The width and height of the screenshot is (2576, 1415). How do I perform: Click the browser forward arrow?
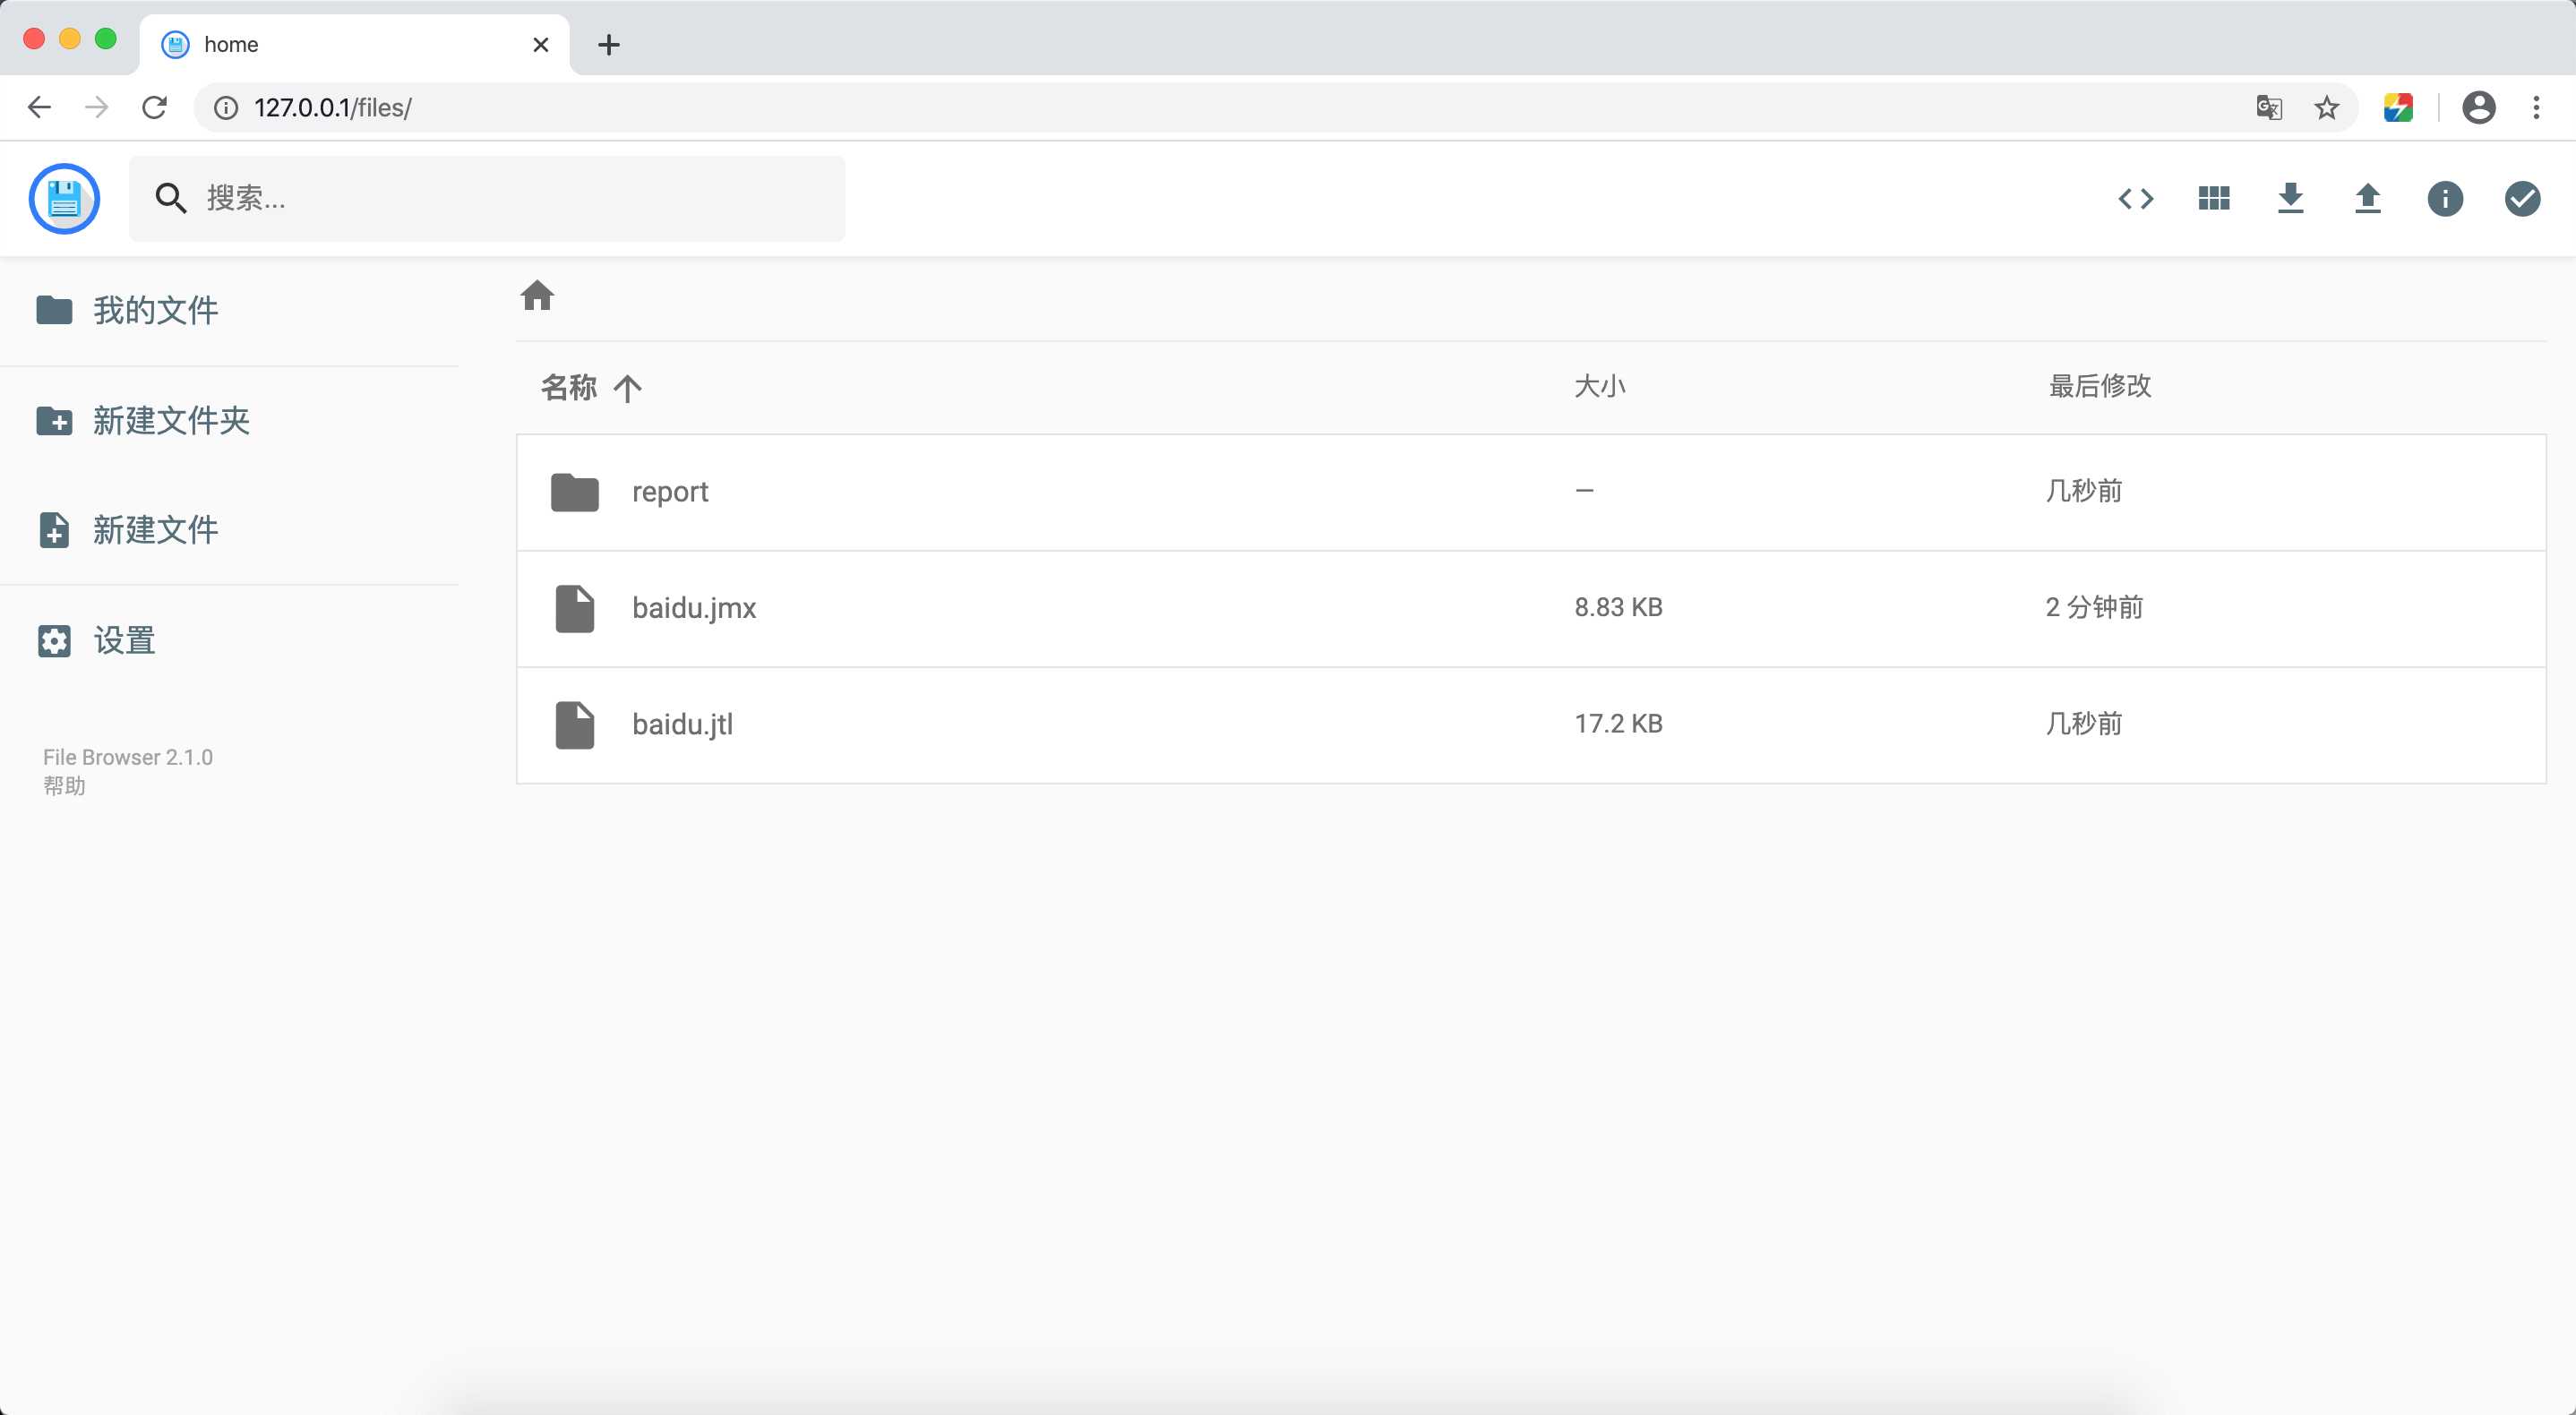pyautogui.click(x=97, y=107)
